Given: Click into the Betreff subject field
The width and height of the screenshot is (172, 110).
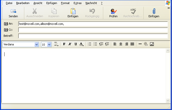Looking at the screenshot, I should [x=93, y=36].
